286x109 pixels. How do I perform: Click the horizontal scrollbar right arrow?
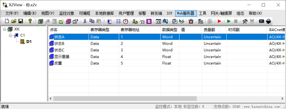tap(282, 98)
